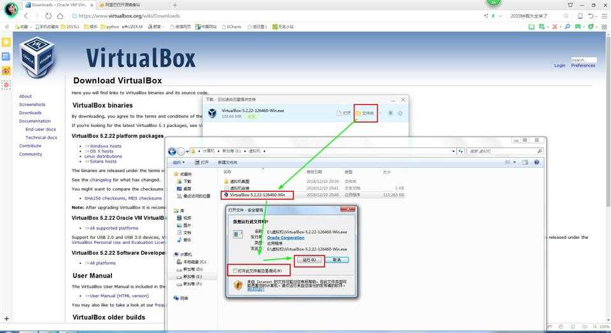Click the VirtualBox cube logo

38,56
